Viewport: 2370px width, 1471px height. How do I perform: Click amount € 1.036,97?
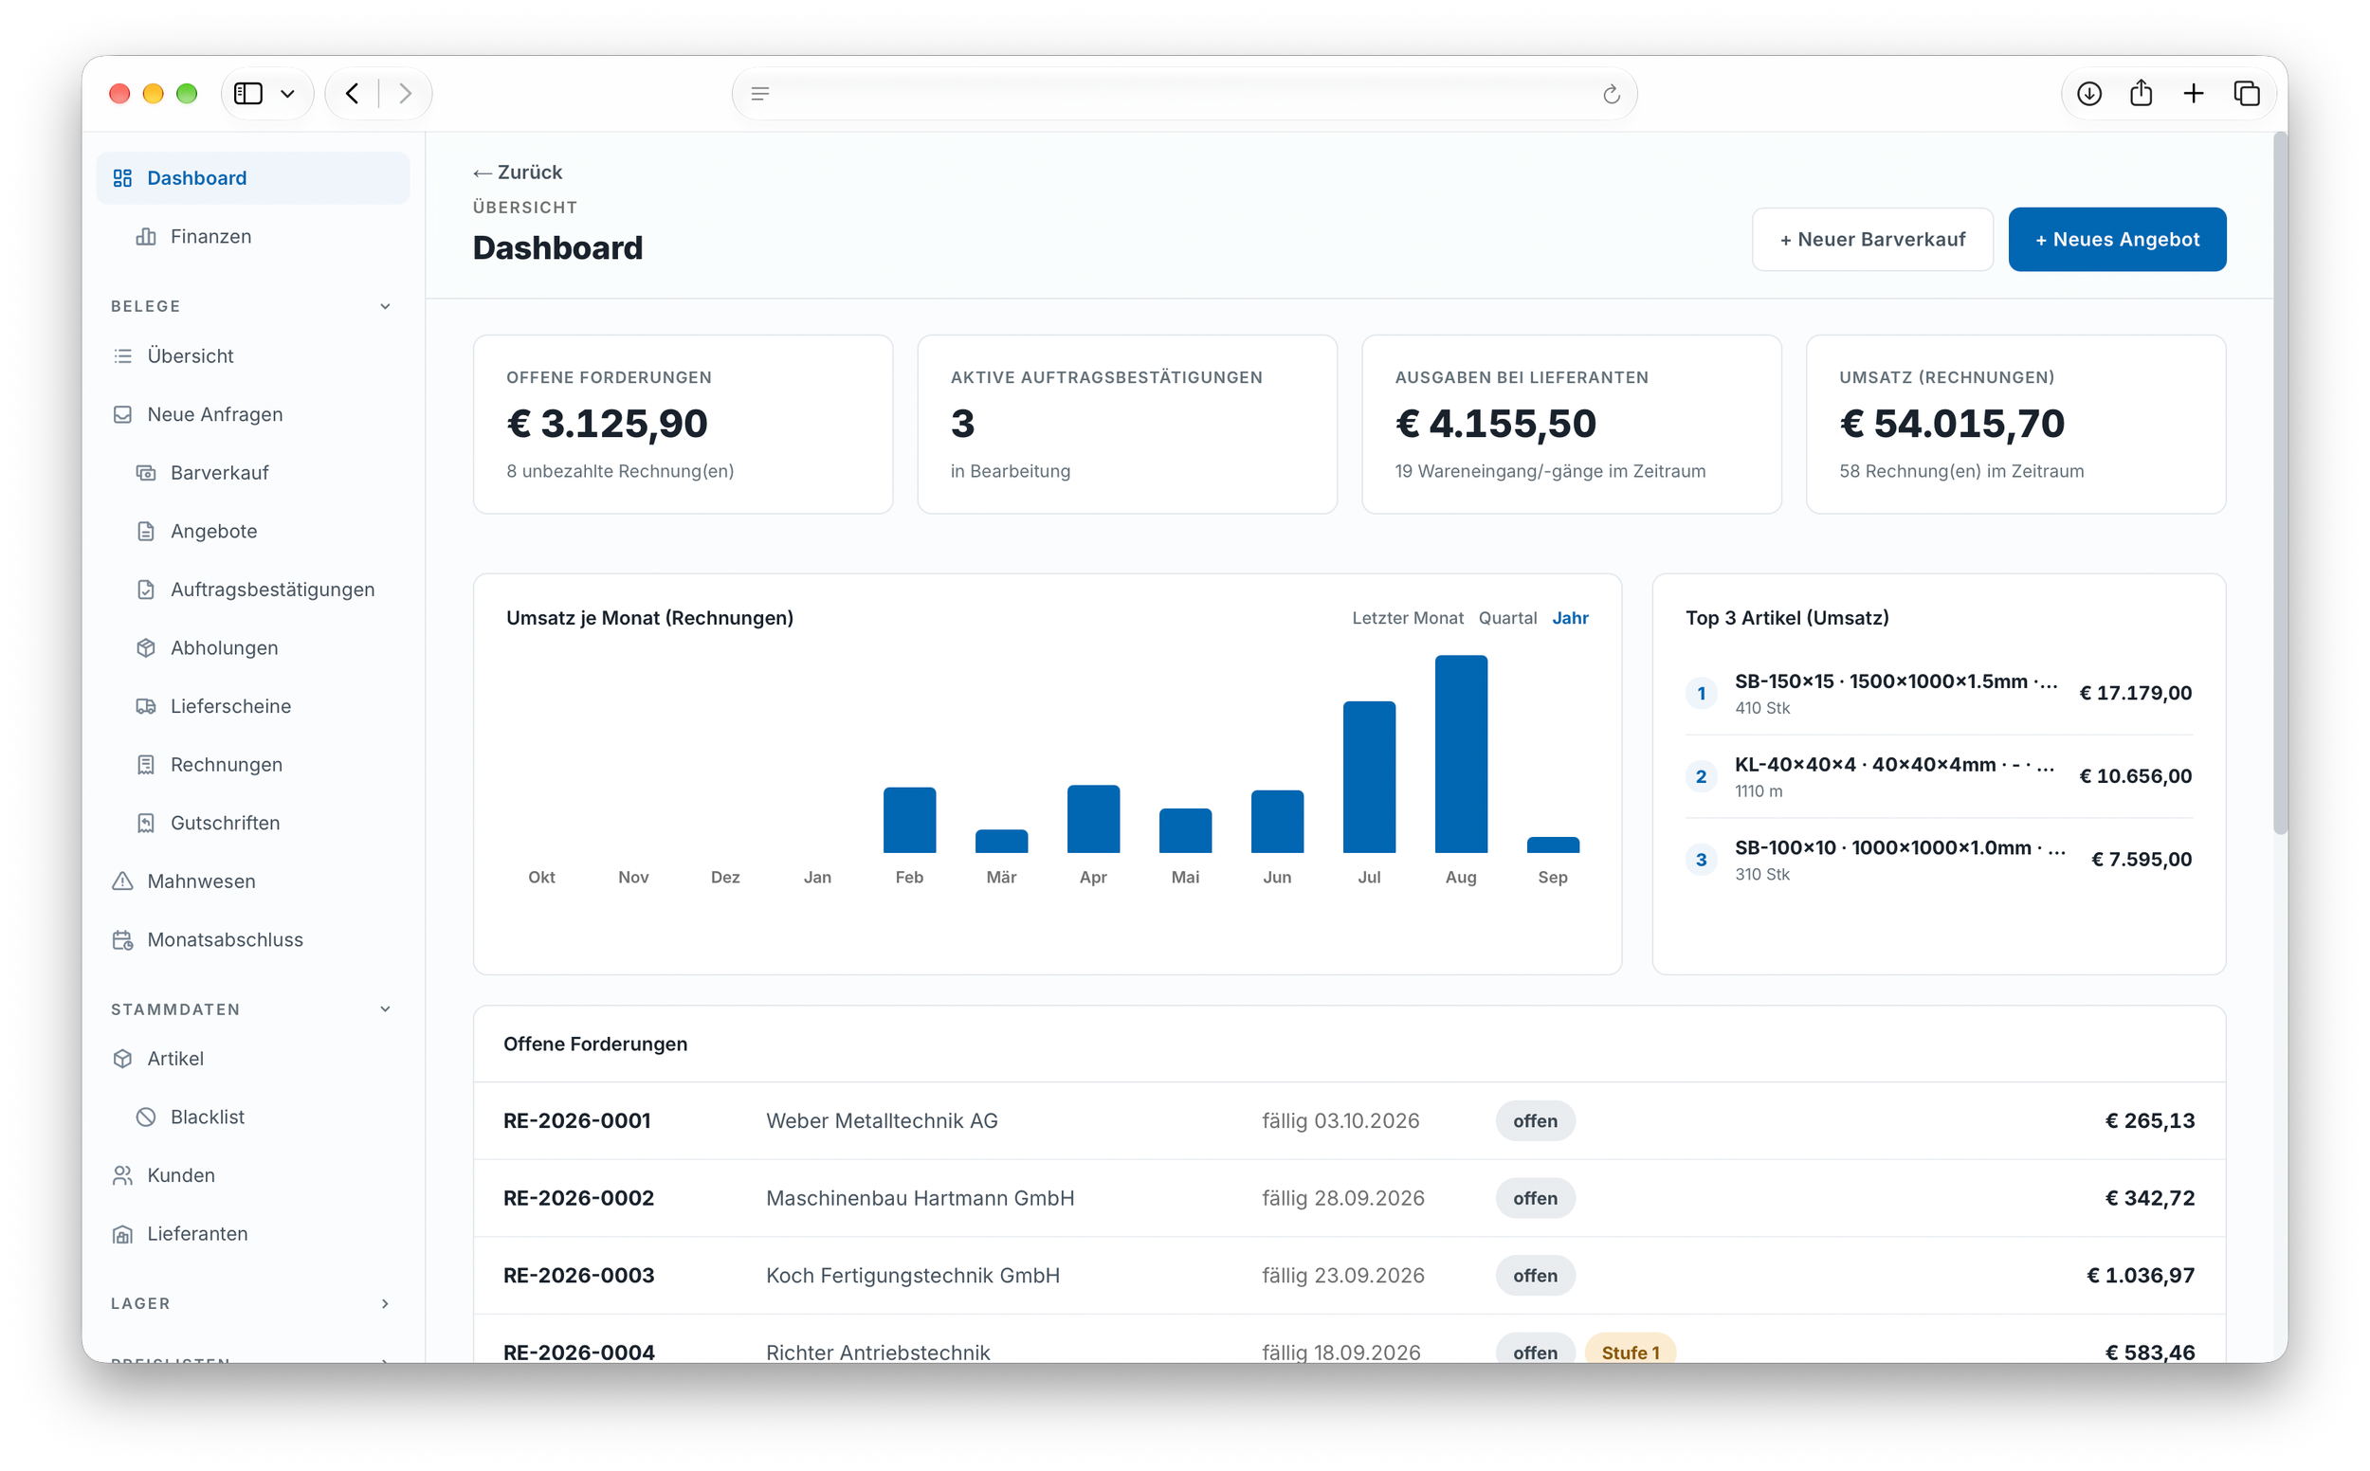(2140, 1276)
